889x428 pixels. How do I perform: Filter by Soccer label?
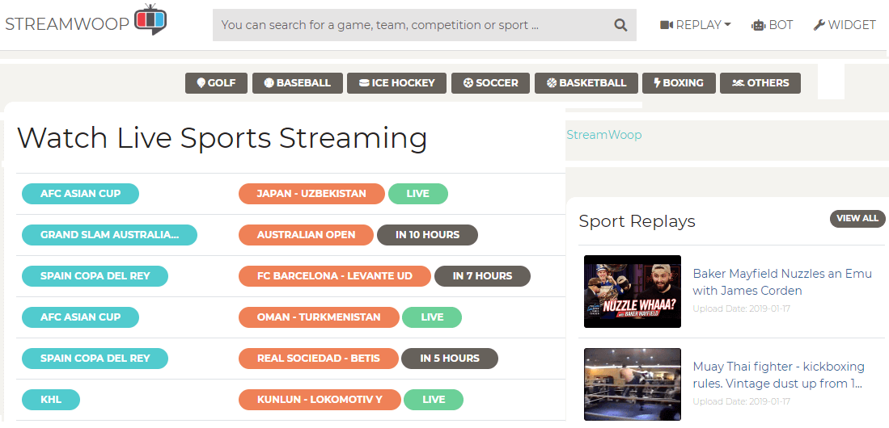[497, 83]
